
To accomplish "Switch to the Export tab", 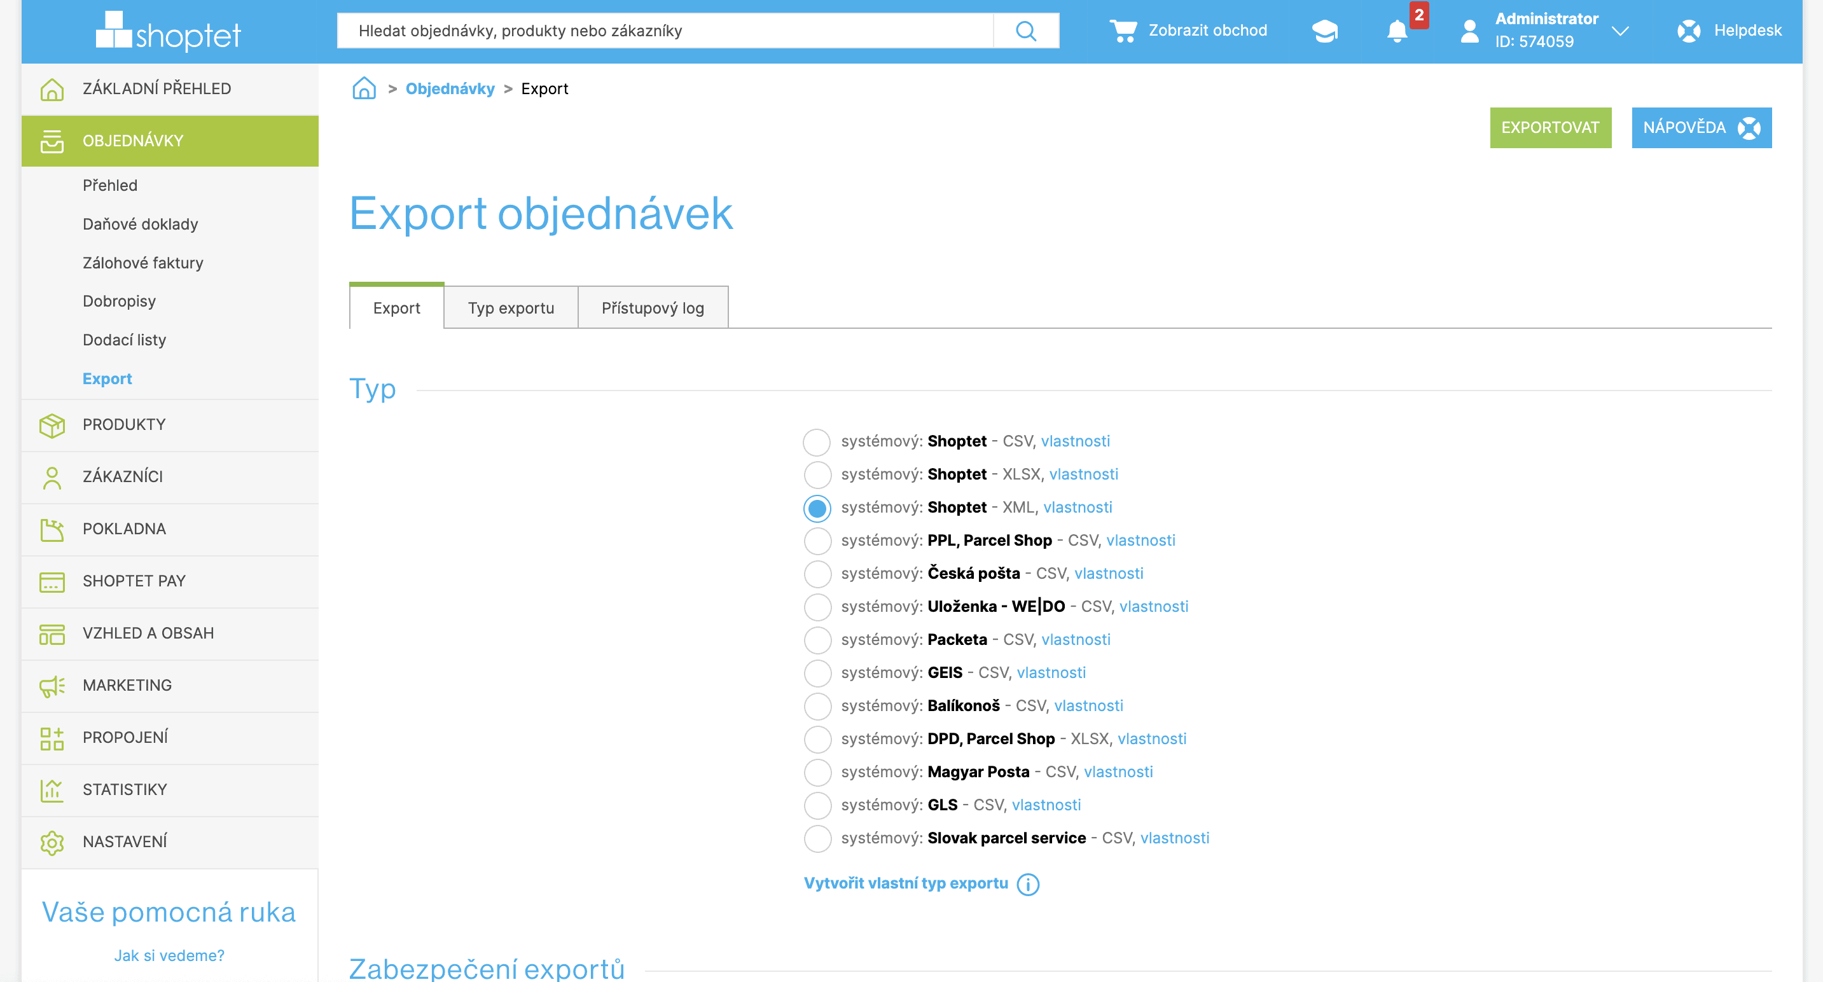I will 396,307.
